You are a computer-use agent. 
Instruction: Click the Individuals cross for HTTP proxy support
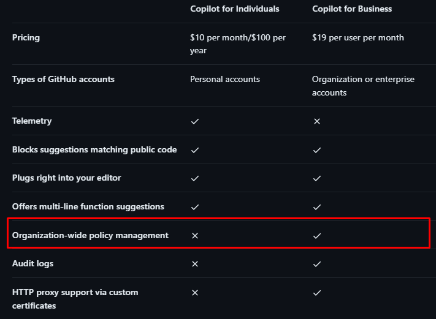click(194, 293)
